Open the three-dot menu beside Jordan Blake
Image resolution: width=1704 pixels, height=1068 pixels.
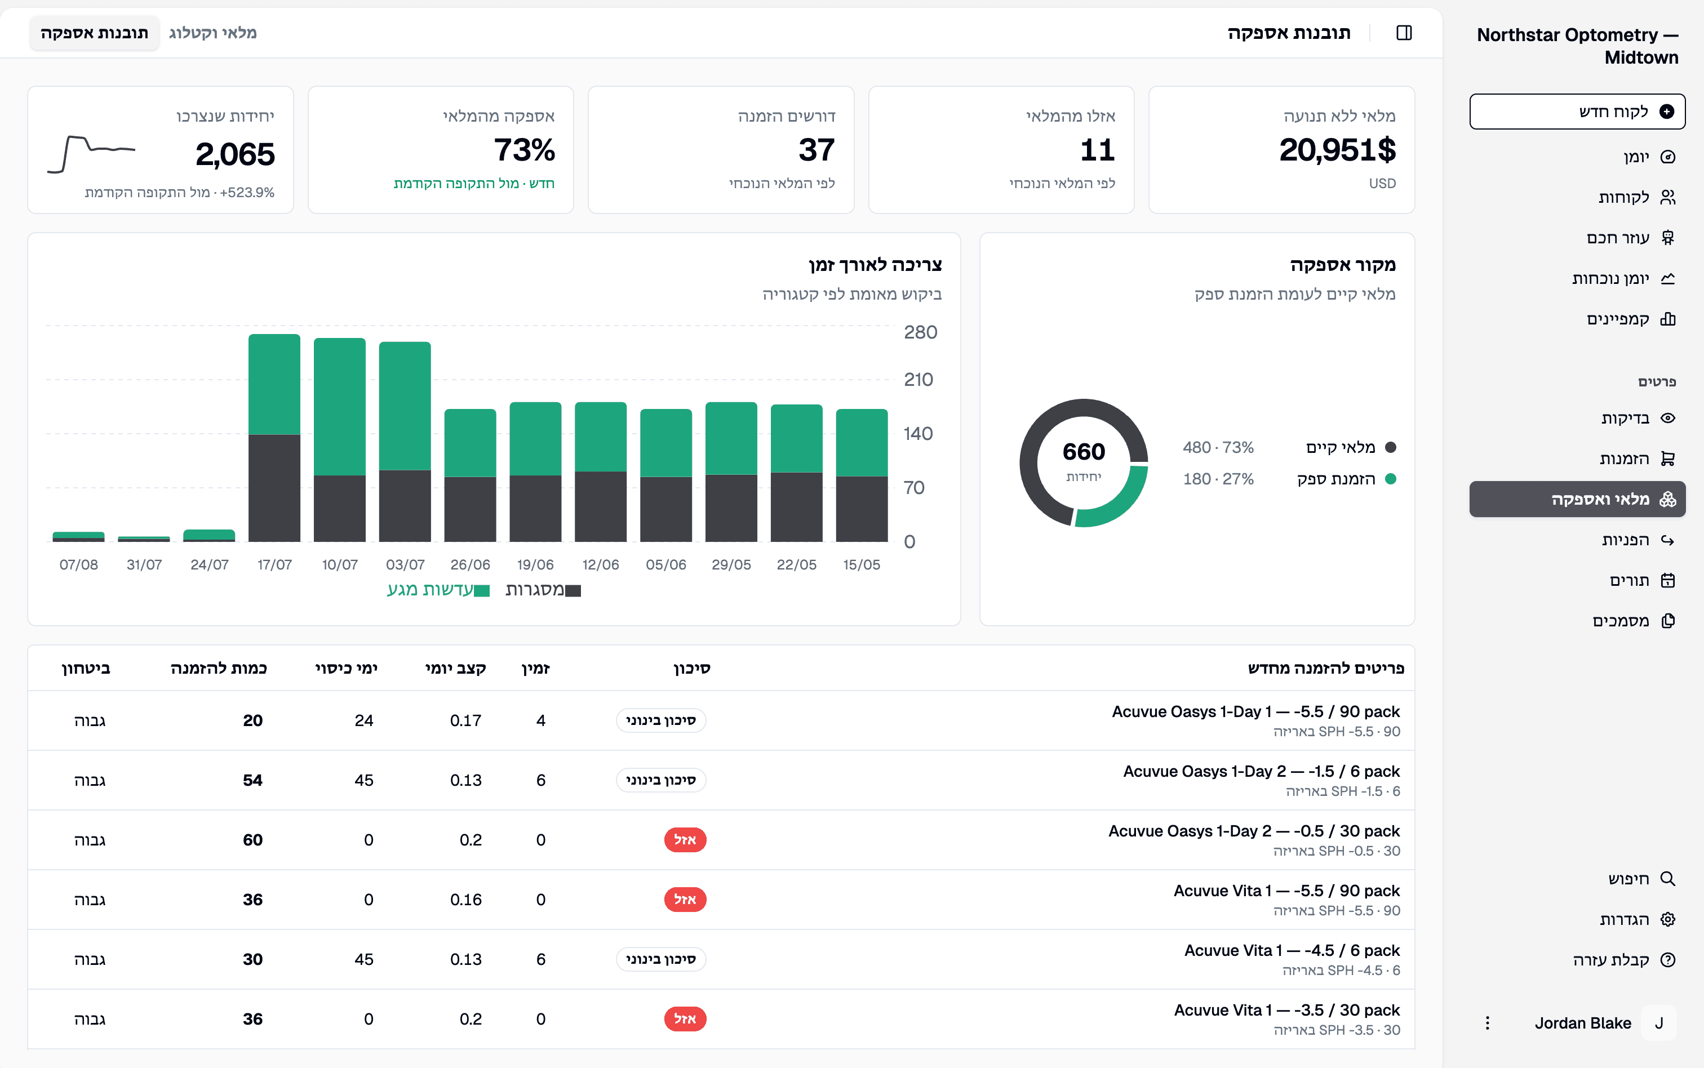pos(1487,1023)
